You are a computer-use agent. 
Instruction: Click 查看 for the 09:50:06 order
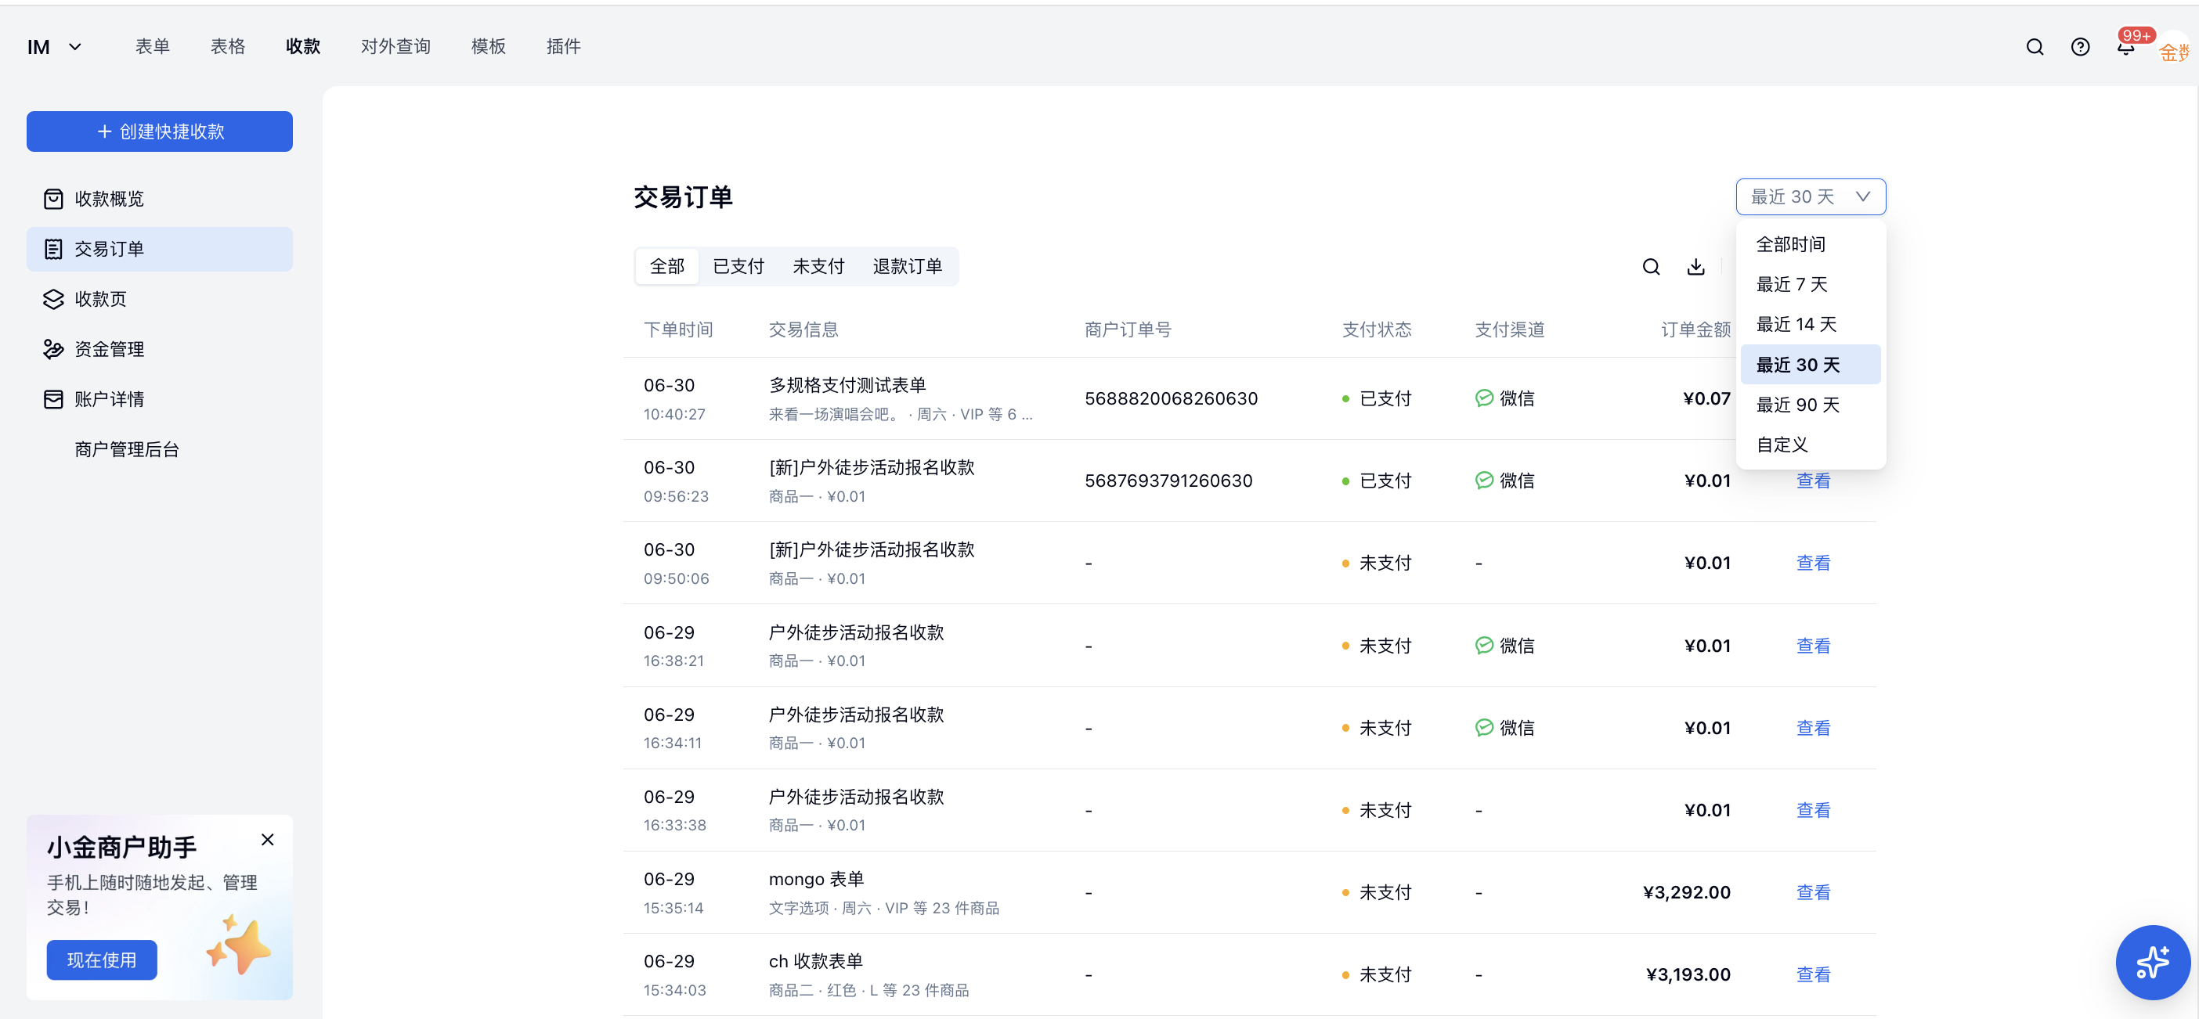coord(1813,564)
